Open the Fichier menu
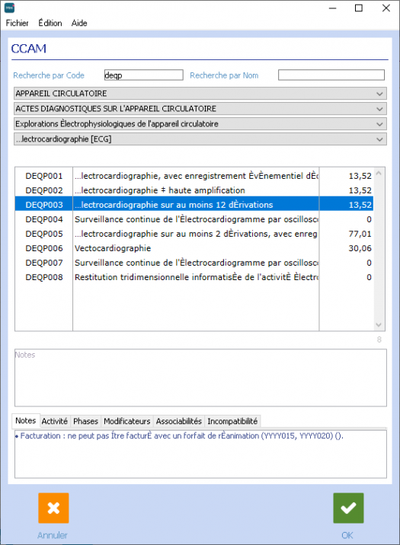The width and height of the screenshot is (400, 545). point(17,23)
